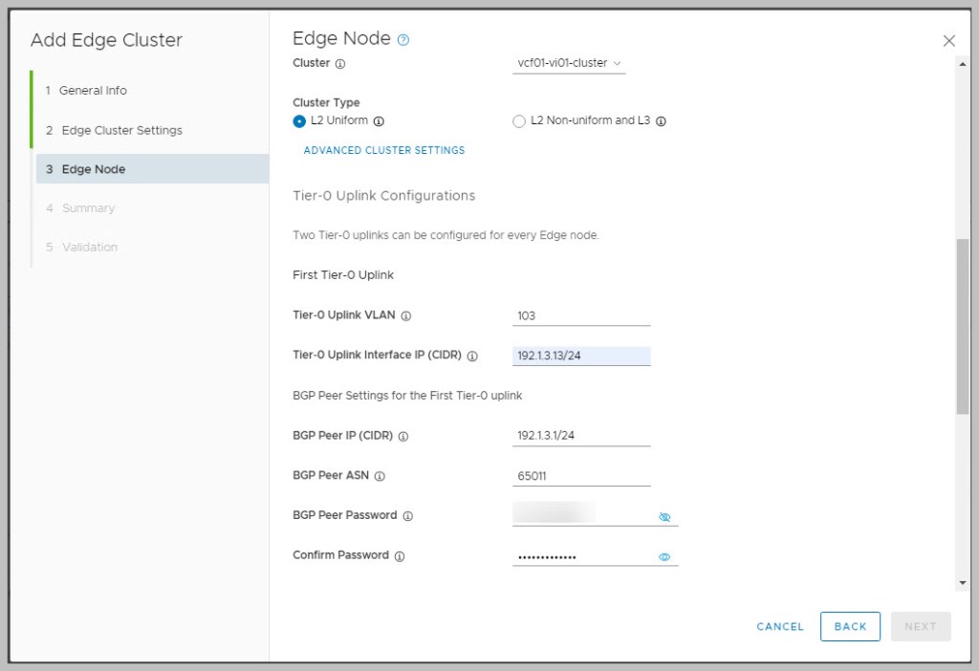Viewport: 979px width, 671px height.
Task: Click the BGP Peer IP (CIDR) field
Action: [581, 436]
